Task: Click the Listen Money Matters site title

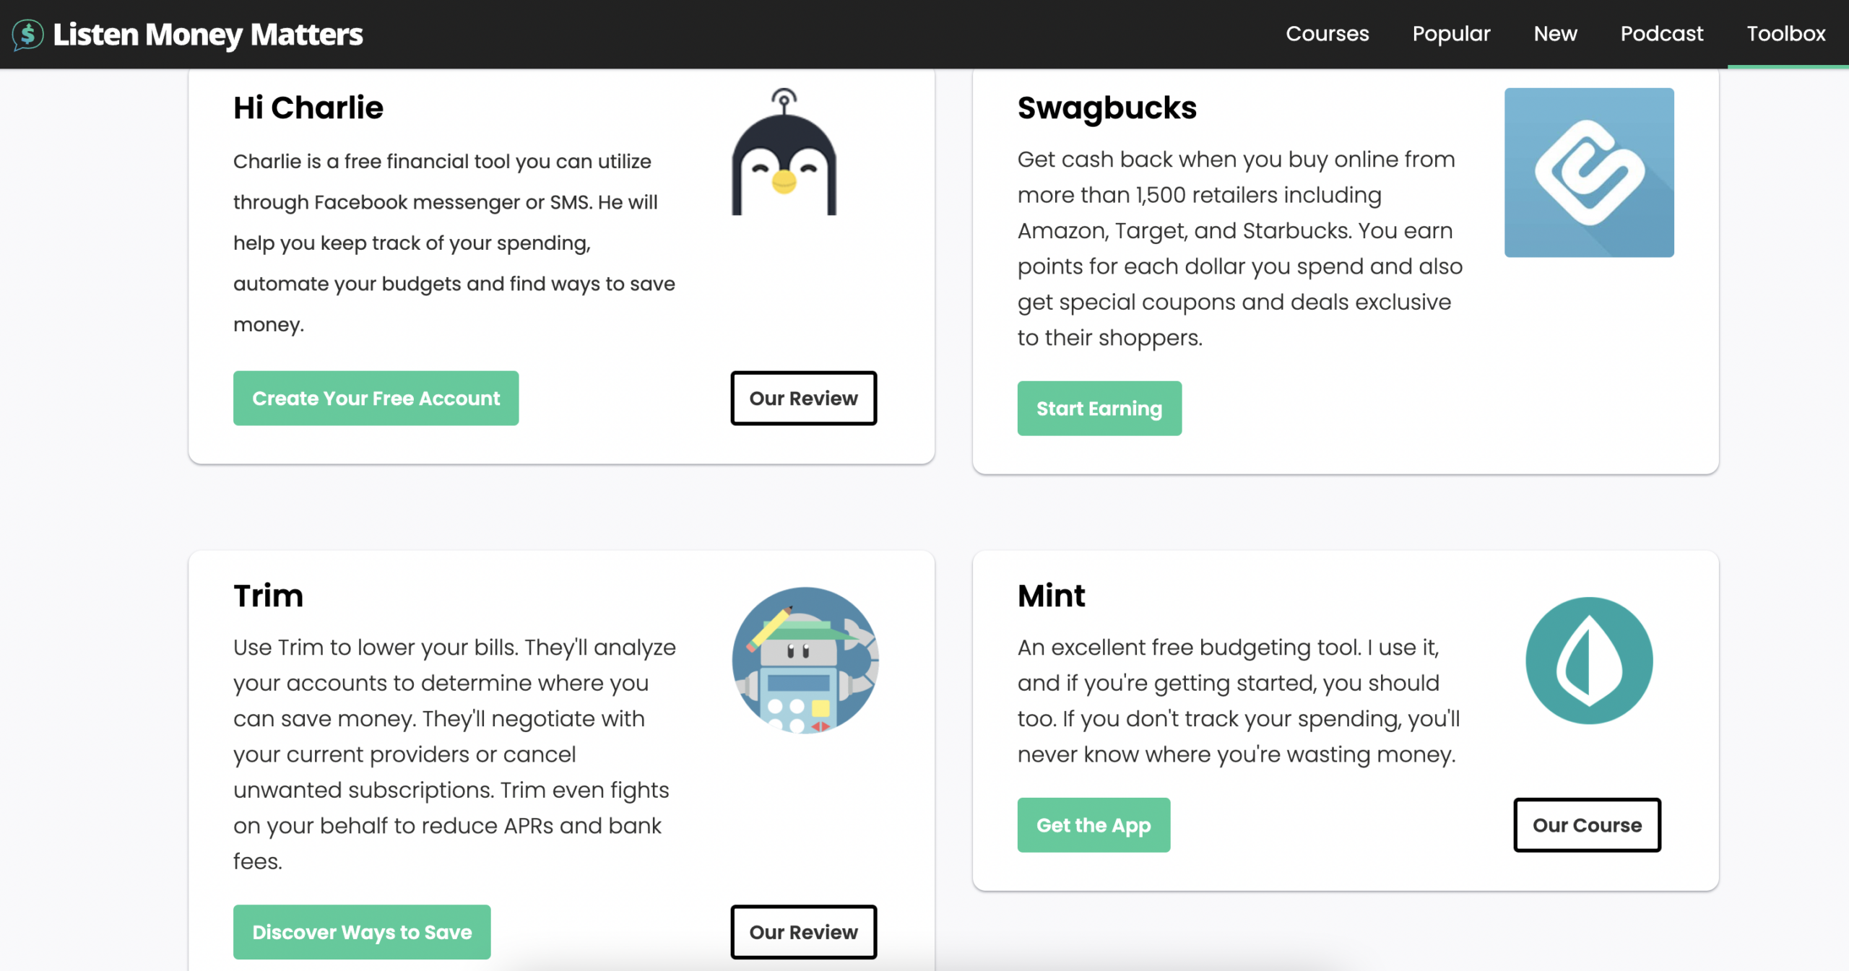Action: [x=208, y=34]
